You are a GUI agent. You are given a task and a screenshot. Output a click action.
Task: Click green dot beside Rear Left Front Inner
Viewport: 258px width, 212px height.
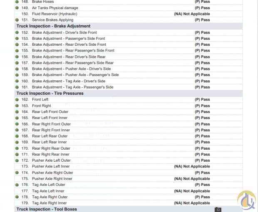point(17,118)
